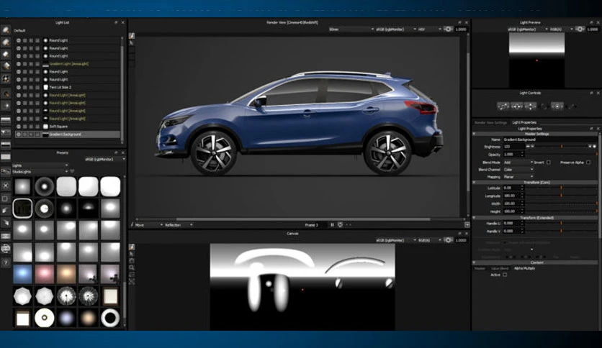Click the corner icon at Render View bottom right

(x=467, y=225)
